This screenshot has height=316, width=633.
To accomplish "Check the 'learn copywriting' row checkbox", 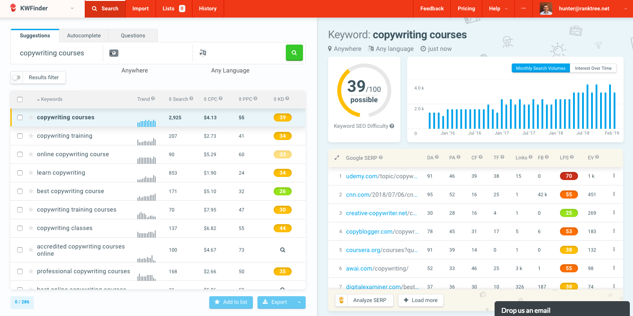I will [x=20, y=173].
